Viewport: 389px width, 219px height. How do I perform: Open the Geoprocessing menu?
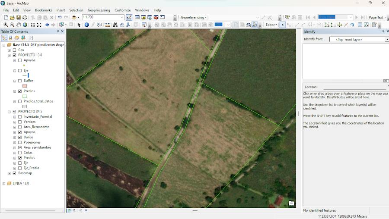point(99,10)
